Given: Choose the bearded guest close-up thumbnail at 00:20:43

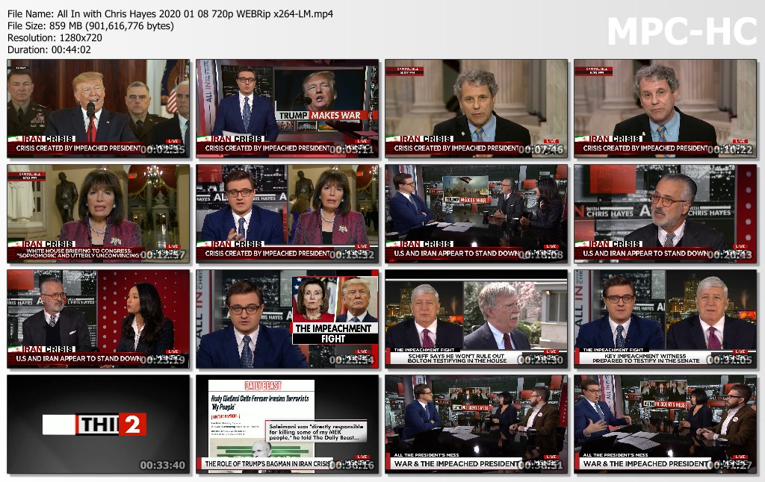Looking at the screenshot, I should pos(665,214).
